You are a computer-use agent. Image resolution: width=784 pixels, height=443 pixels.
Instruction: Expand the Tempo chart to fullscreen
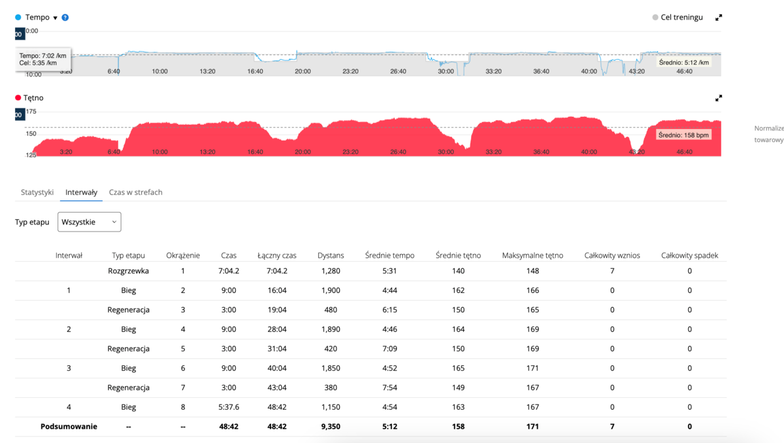pyautogui.click(x=719, y=18)
